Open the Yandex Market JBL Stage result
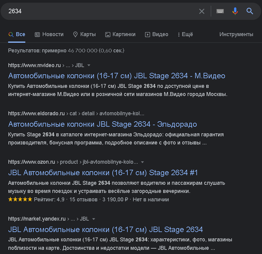The height and width of the screenshot is (254, 262). tap(105, 229)
